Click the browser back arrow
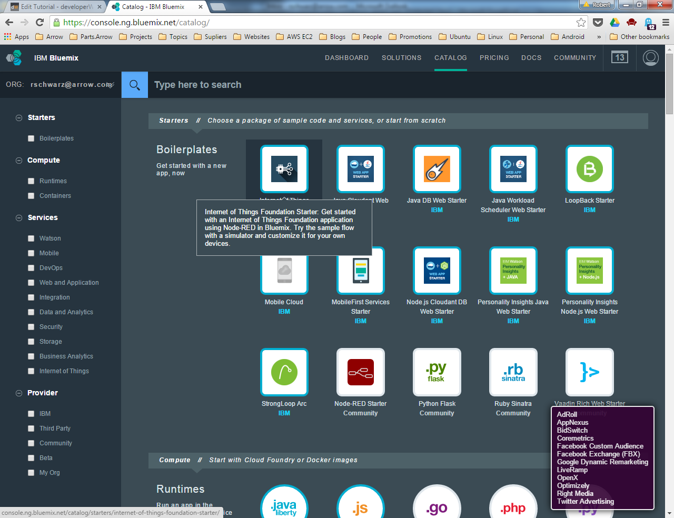 (x=9, y=22)
